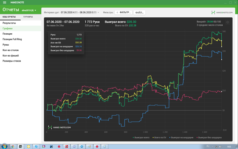The image size is (238, 149).
Task: Switch to the ТУРНИРЫ tab
Action: coord(28,17)
